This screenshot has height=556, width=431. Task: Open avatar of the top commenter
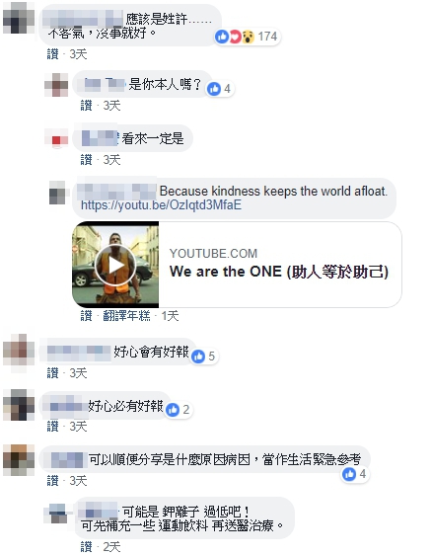click(x=19, y=18)
